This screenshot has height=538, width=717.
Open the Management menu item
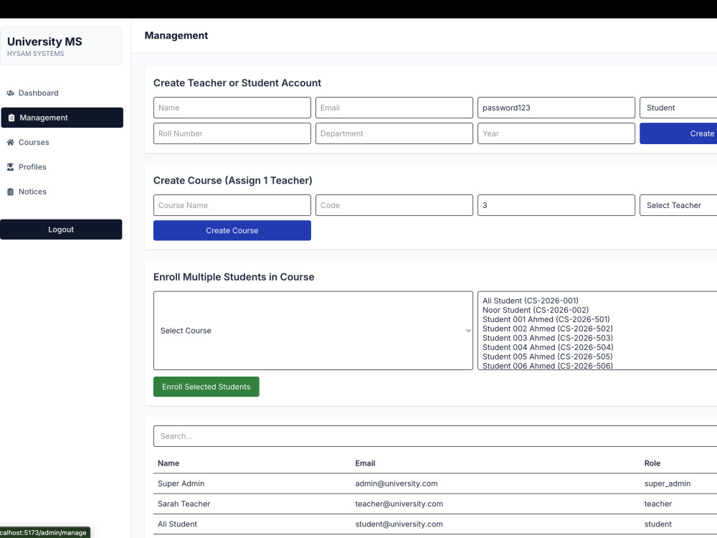pyautogui.click(x=62, y=118)
